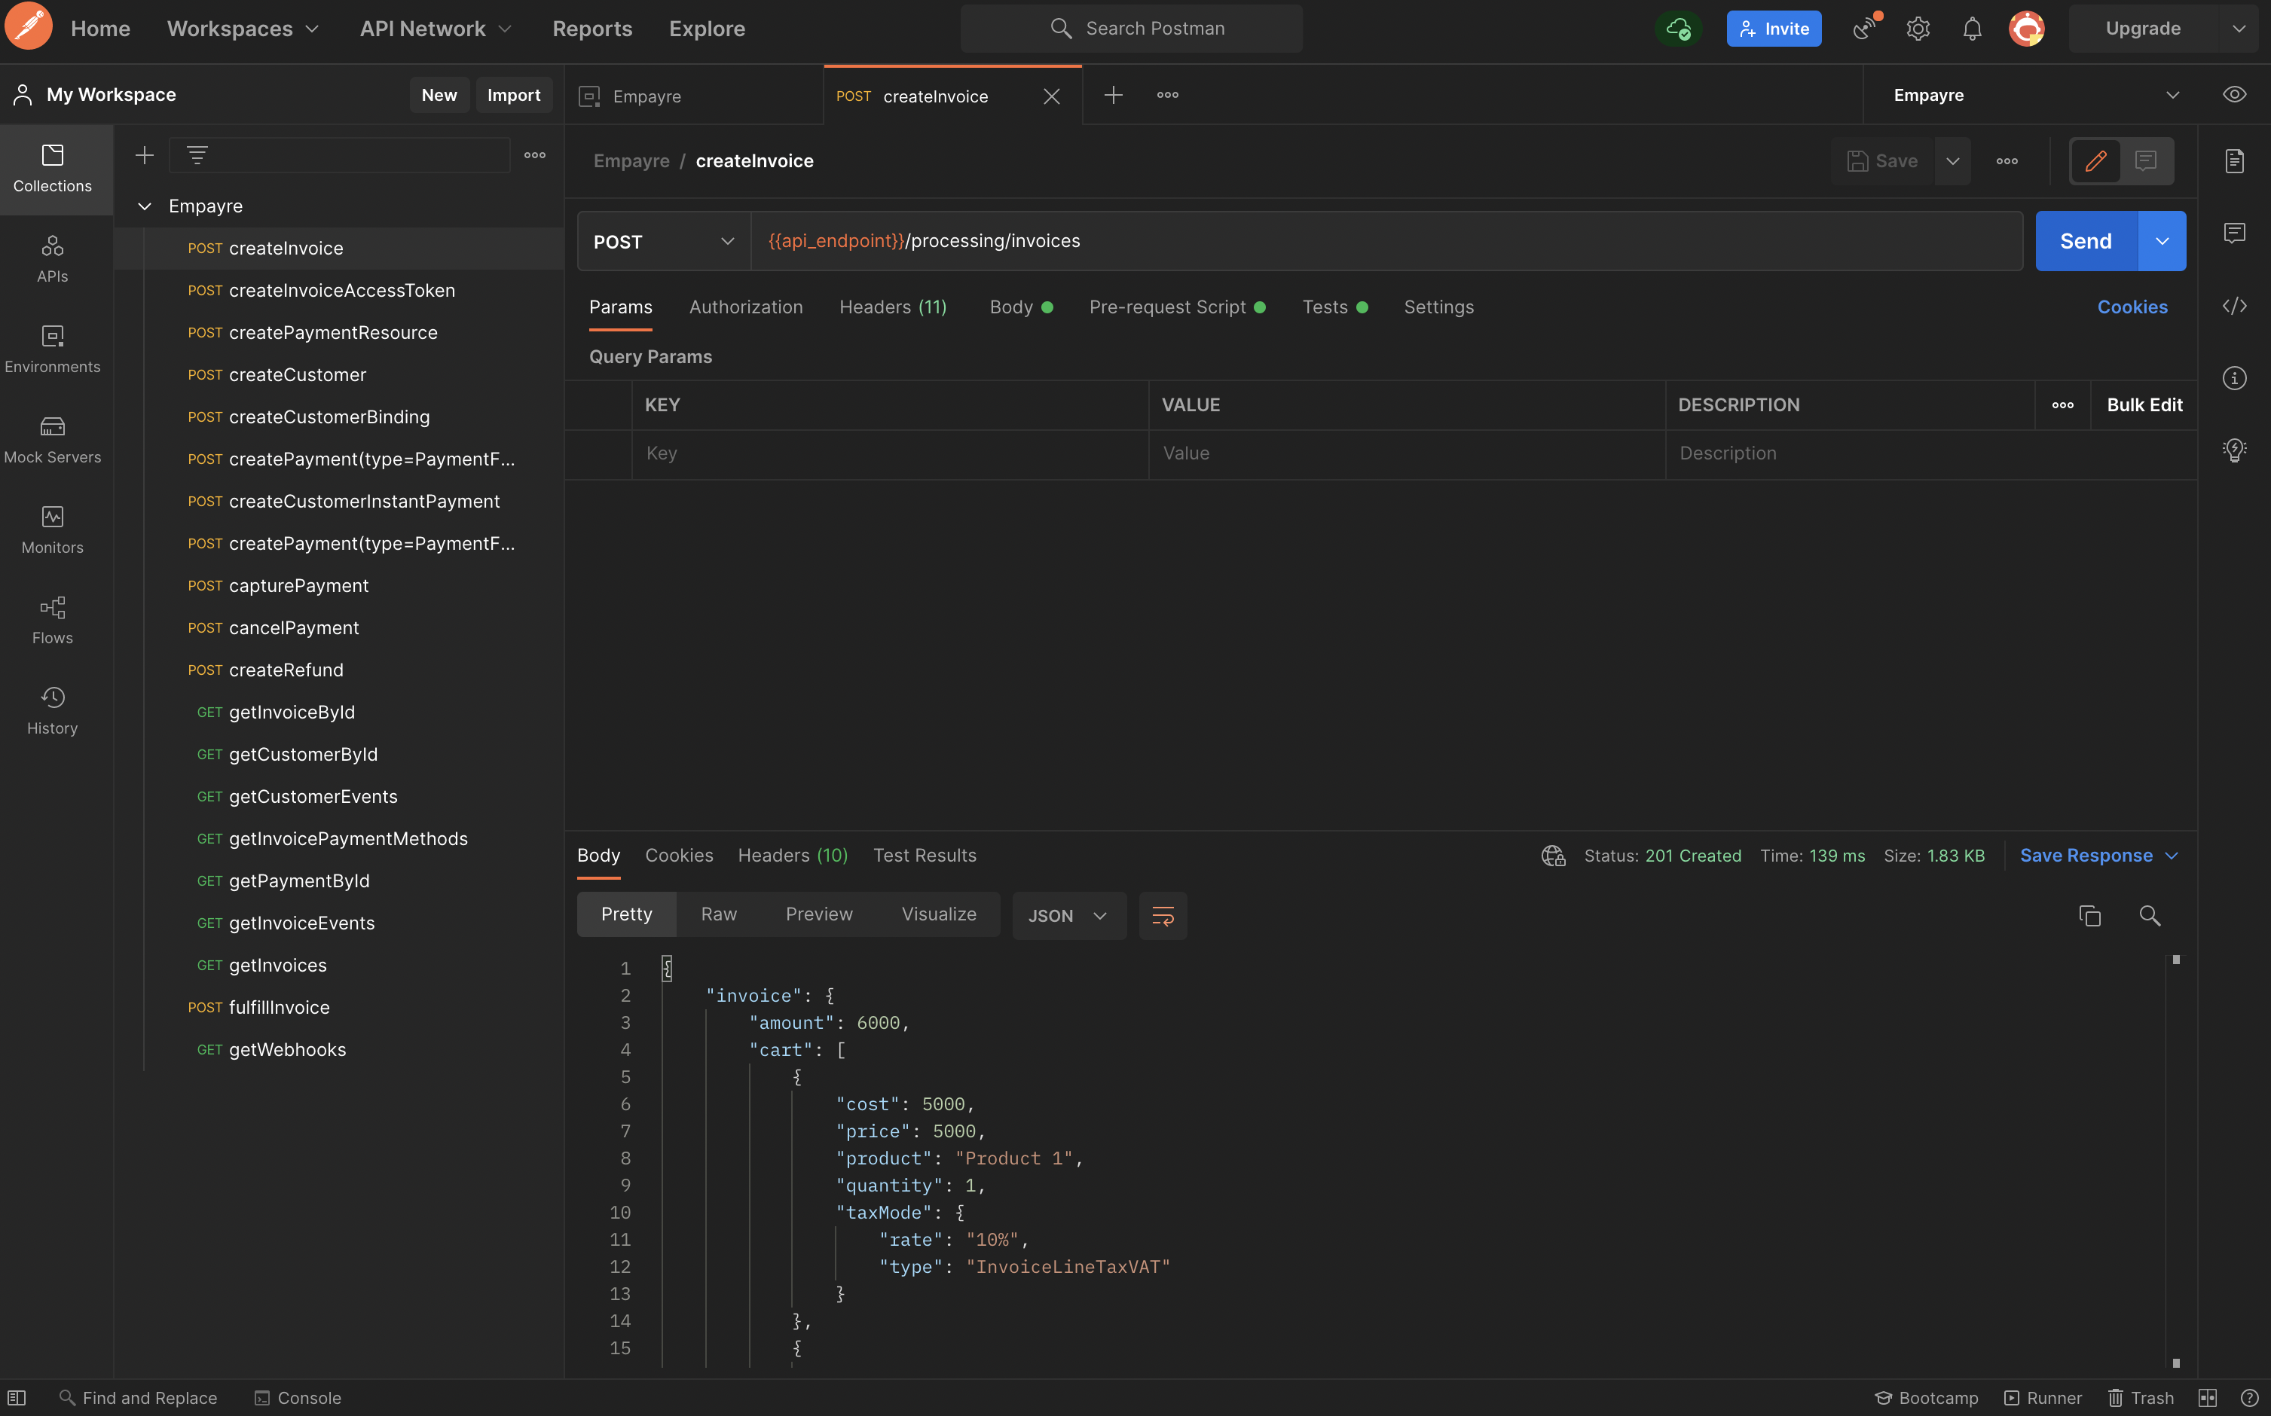Switch to the Authorization tab
2271x1416 pixels.
[746, 307]
